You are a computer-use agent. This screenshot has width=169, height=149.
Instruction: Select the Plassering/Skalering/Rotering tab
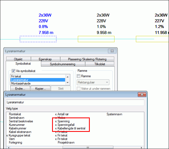tap(87, 59)
